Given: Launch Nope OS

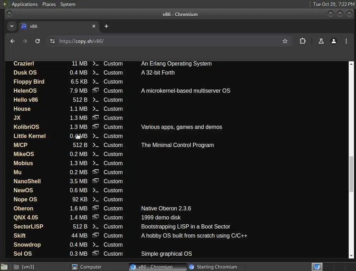Looking at the screenshot, I should coord(25,199).
